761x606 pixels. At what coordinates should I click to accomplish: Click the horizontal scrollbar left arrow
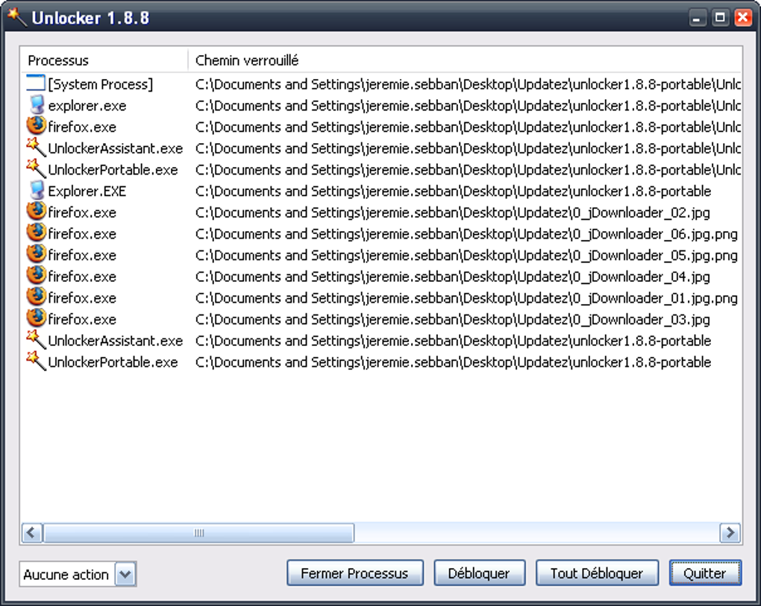pyautogui.click(x=32, y=533)
